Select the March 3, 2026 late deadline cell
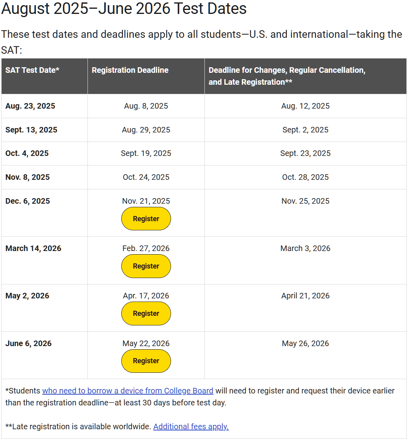The height and width of the screenshot is (440, 408). click(305, 249)
